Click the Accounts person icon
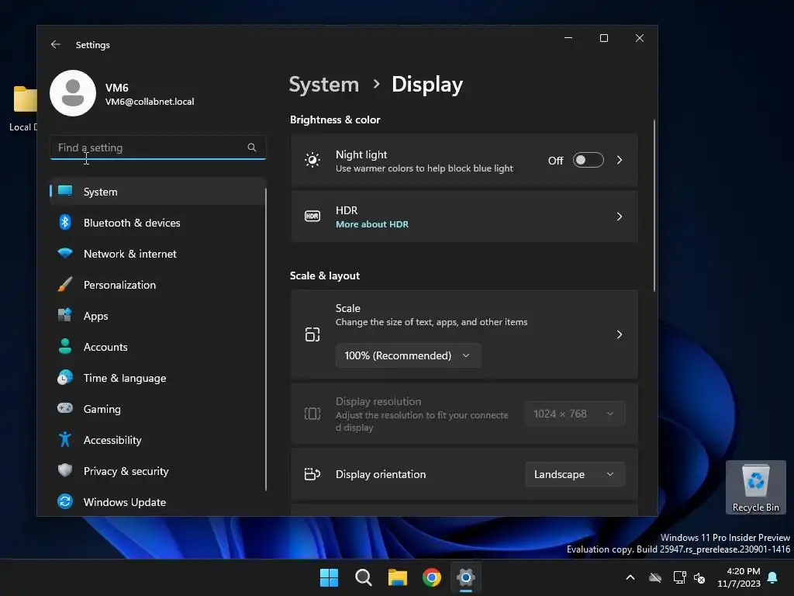The height and width of the screenshot is (596, 794). (65, 346)
